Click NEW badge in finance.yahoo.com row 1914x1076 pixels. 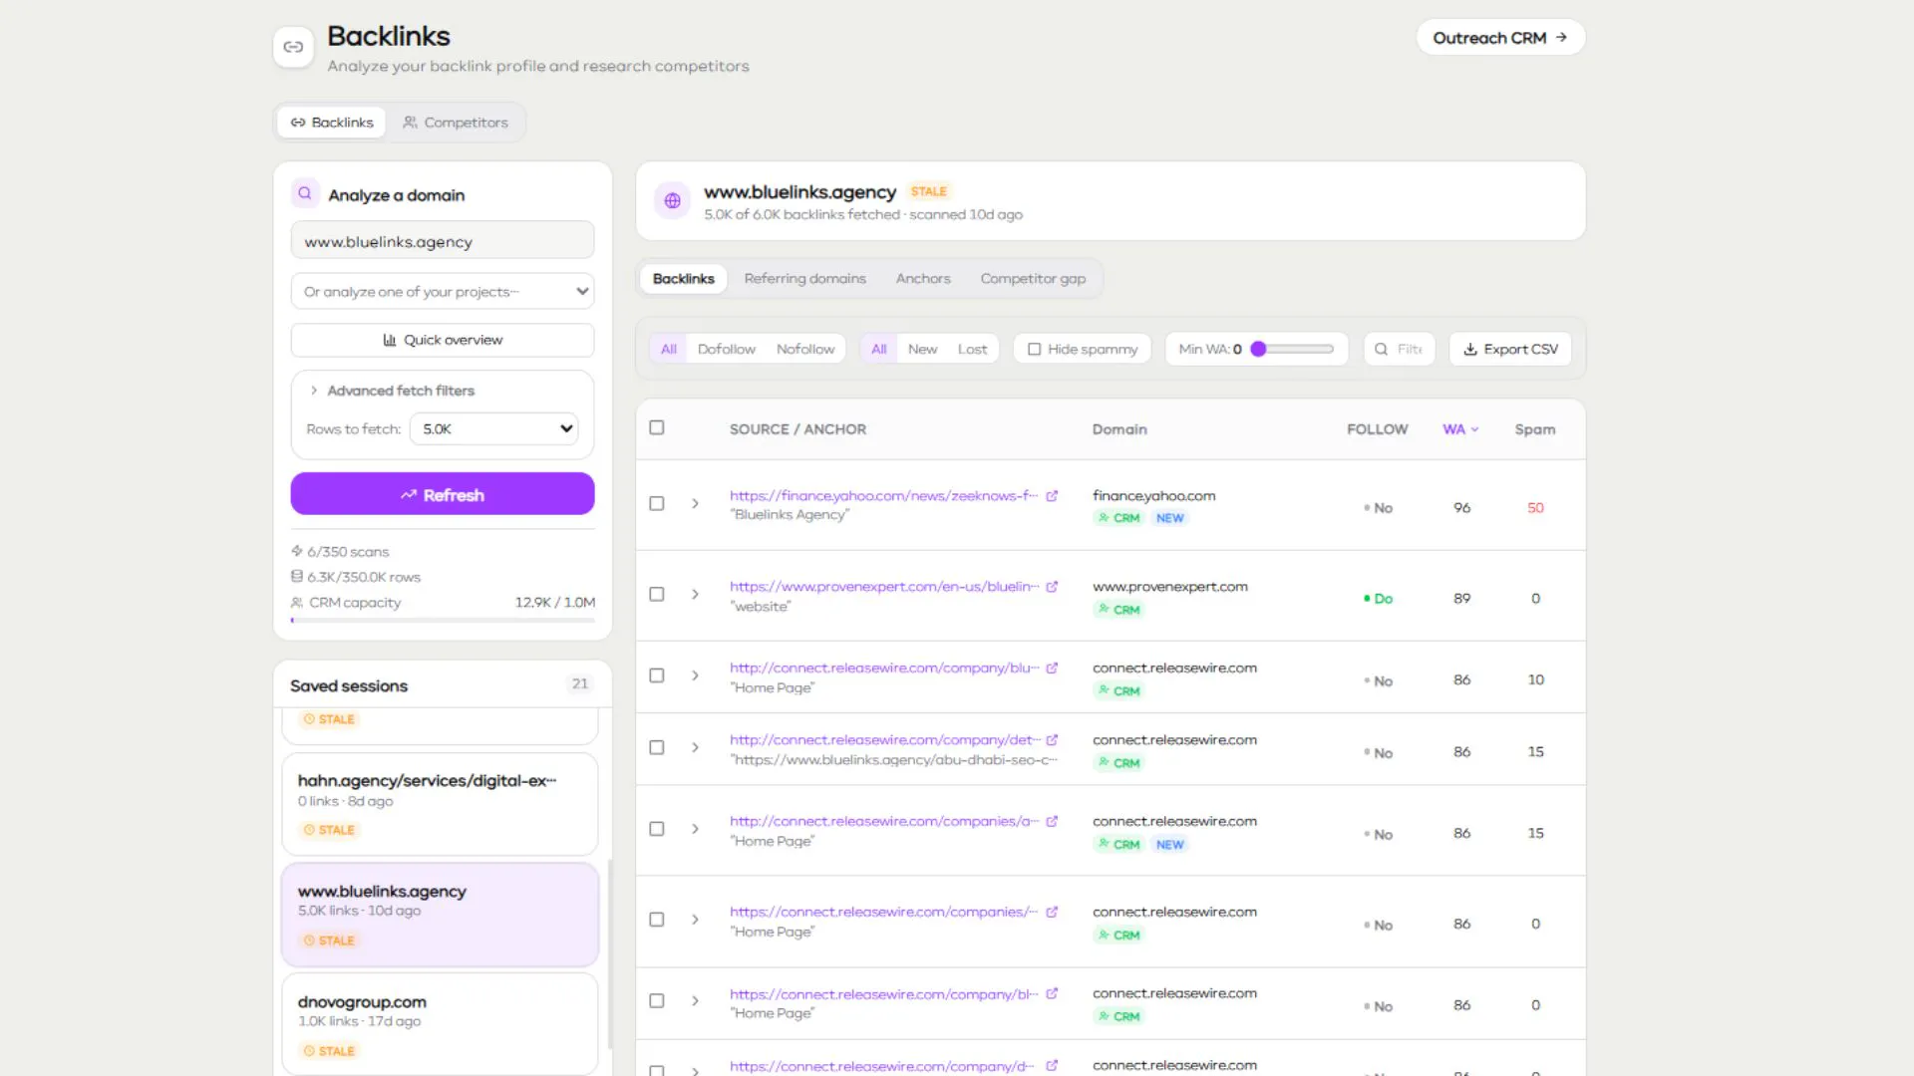(1170, 518)
